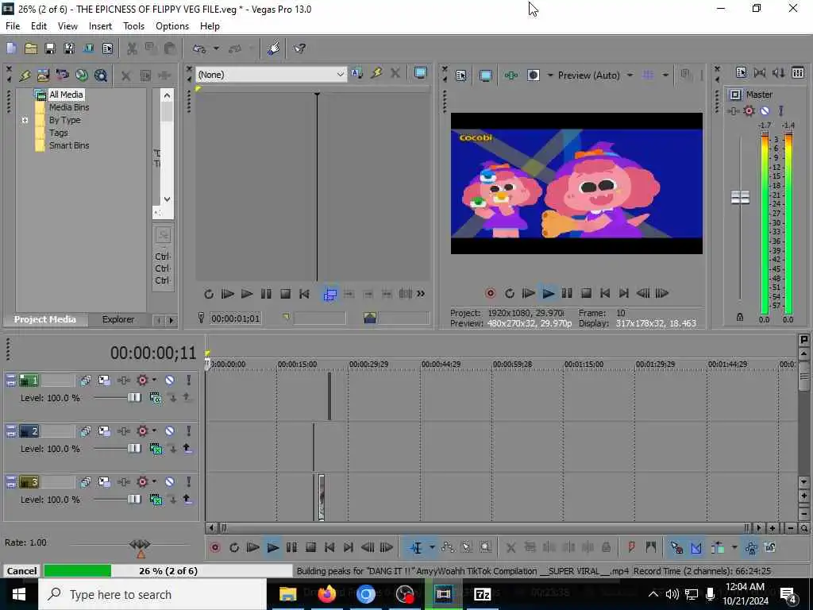Open Preview (Auto) quality dropdown
Image resolution: width=813 pixels, height=610 pixels.
click(x=630, y=75)
